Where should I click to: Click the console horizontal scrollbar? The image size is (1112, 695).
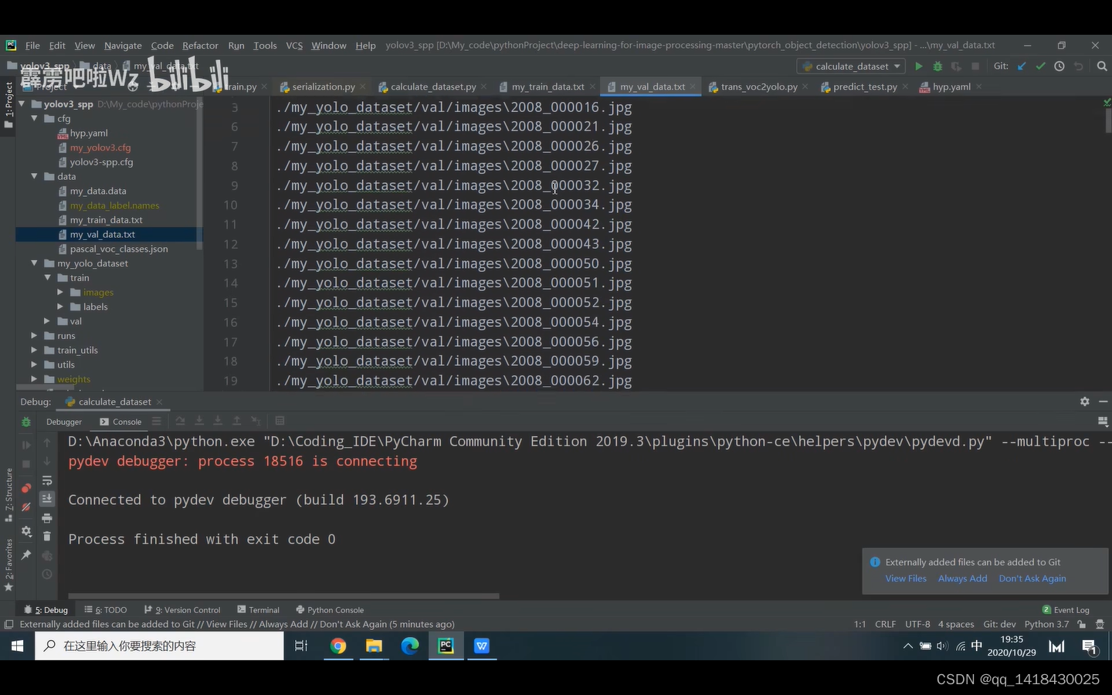click(283, 596)
